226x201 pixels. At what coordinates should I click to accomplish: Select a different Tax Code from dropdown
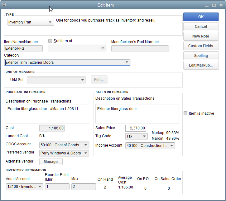144,136
